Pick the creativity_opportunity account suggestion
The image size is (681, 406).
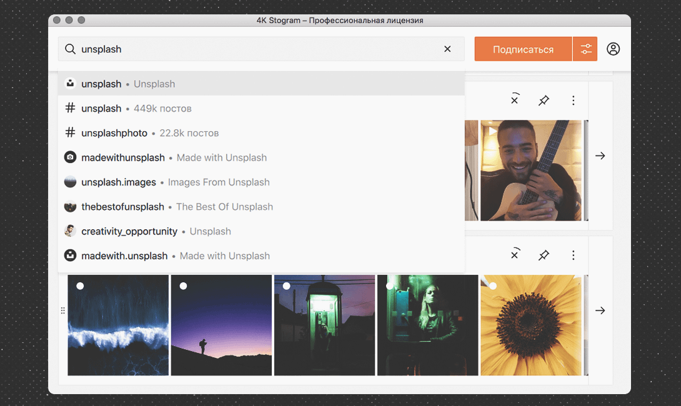(261, 231)
